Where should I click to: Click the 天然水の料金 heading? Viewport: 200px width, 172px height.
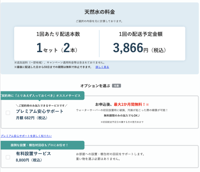[x=99, y=12]
